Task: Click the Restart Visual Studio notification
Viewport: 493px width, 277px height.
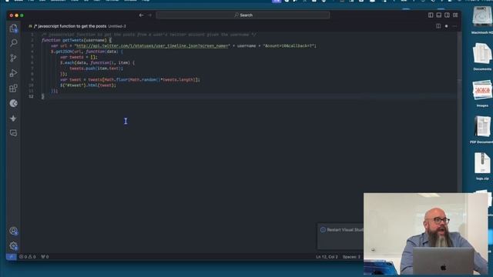Action: [x=340, y=236]
